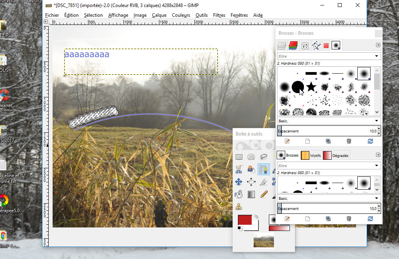Pick the cell-pattern texture brush
This screenshot has height=259, width=399.
point(364,100)
